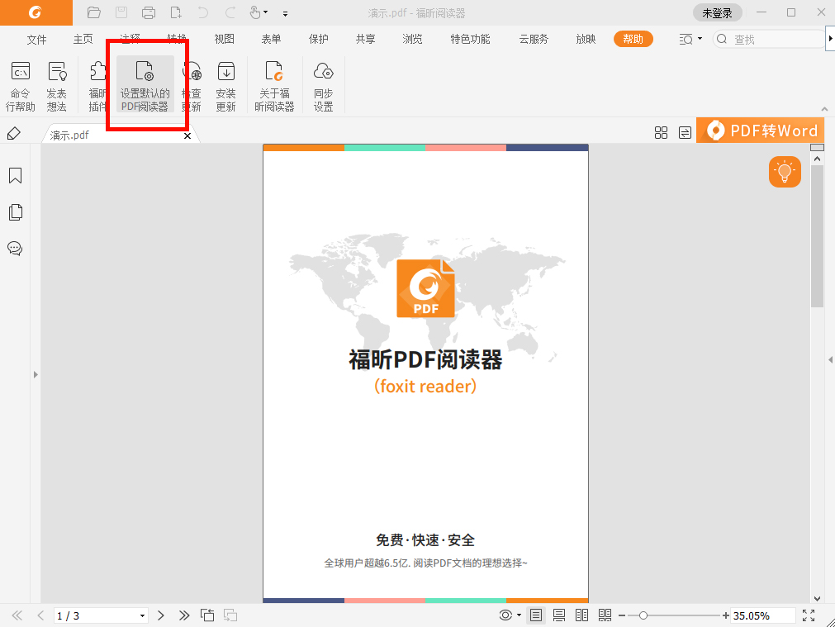The width and height of the screenshot is (835, 627).
Task: Open 关于福昕阅读器 about dialog
Action: 274,83
